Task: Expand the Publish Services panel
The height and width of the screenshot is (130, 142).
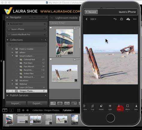Action: tap(7, 95)
